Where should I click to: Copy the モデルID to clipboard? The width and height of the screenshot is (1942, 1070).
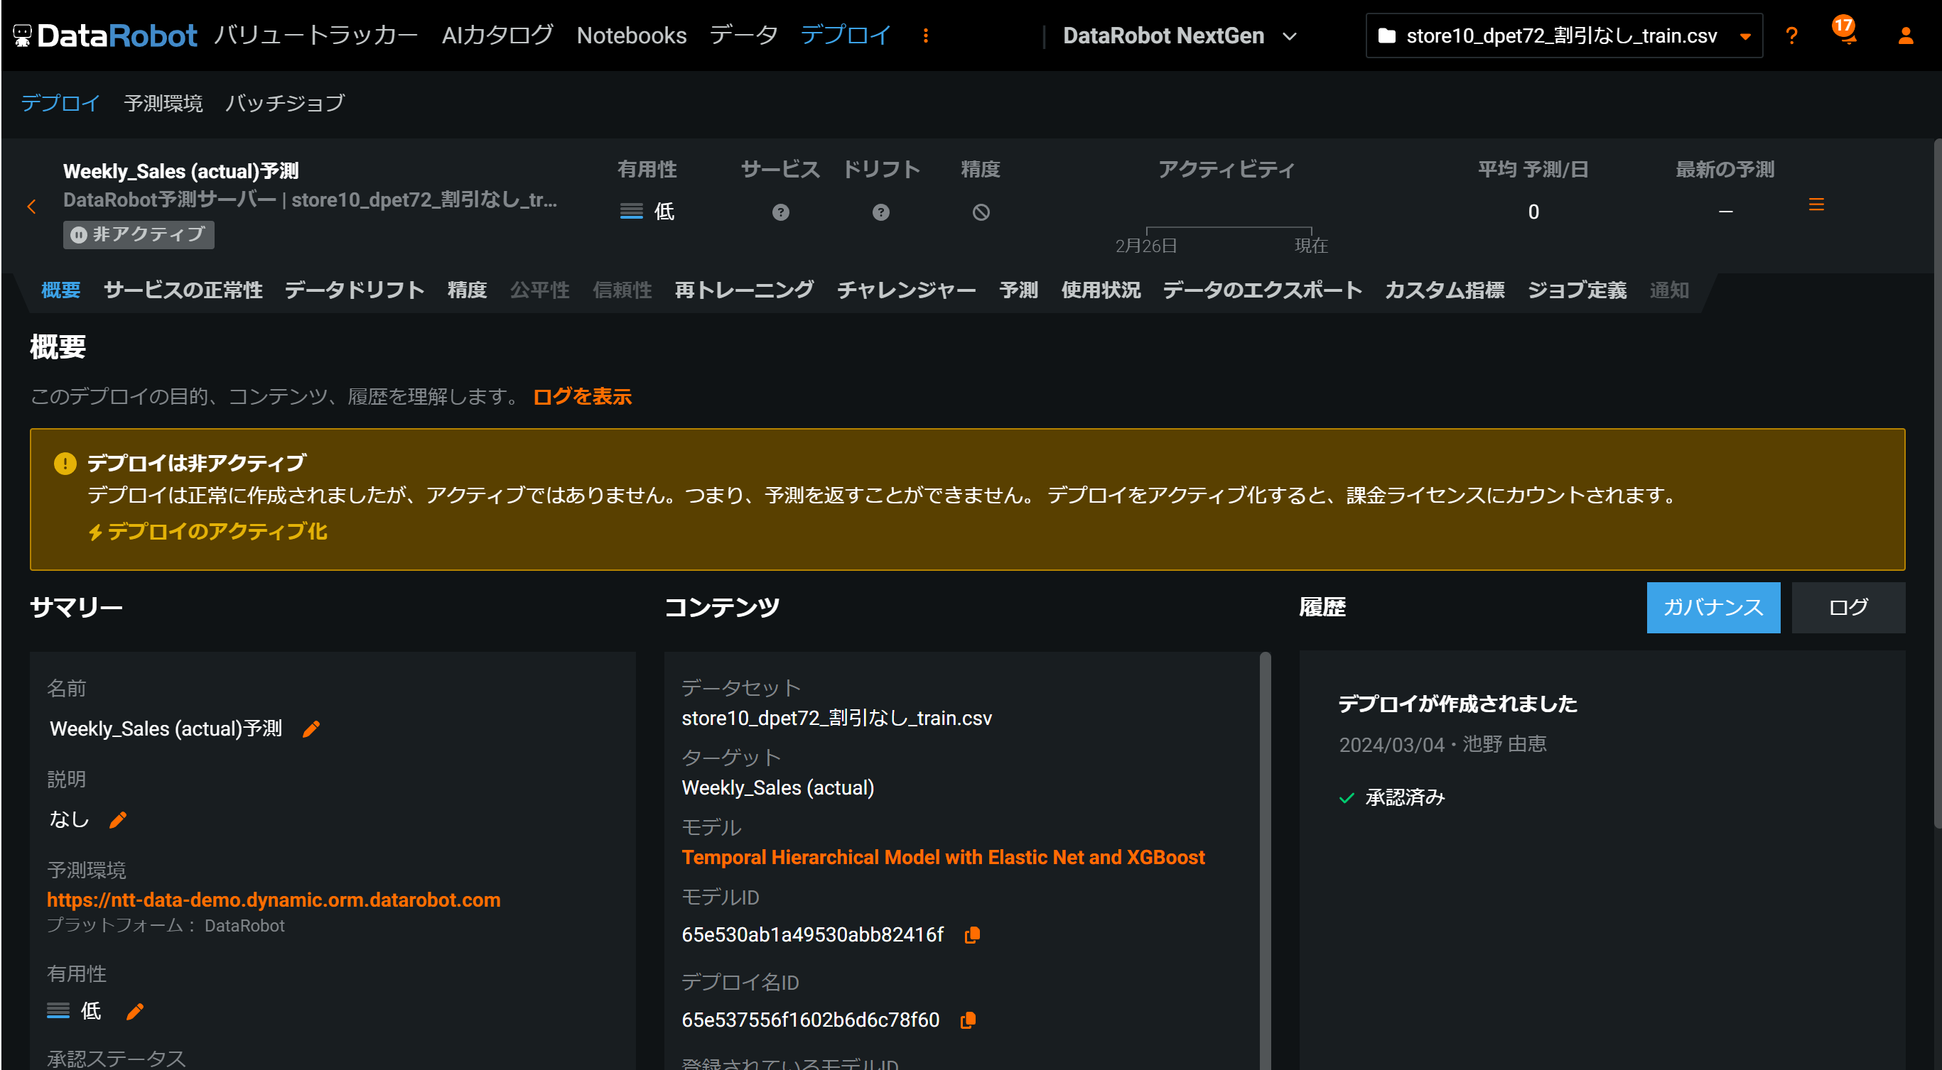(972, 935)
